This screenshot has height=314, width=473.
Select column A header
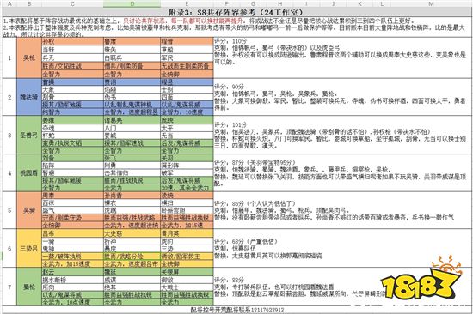[x=9, y=4]
